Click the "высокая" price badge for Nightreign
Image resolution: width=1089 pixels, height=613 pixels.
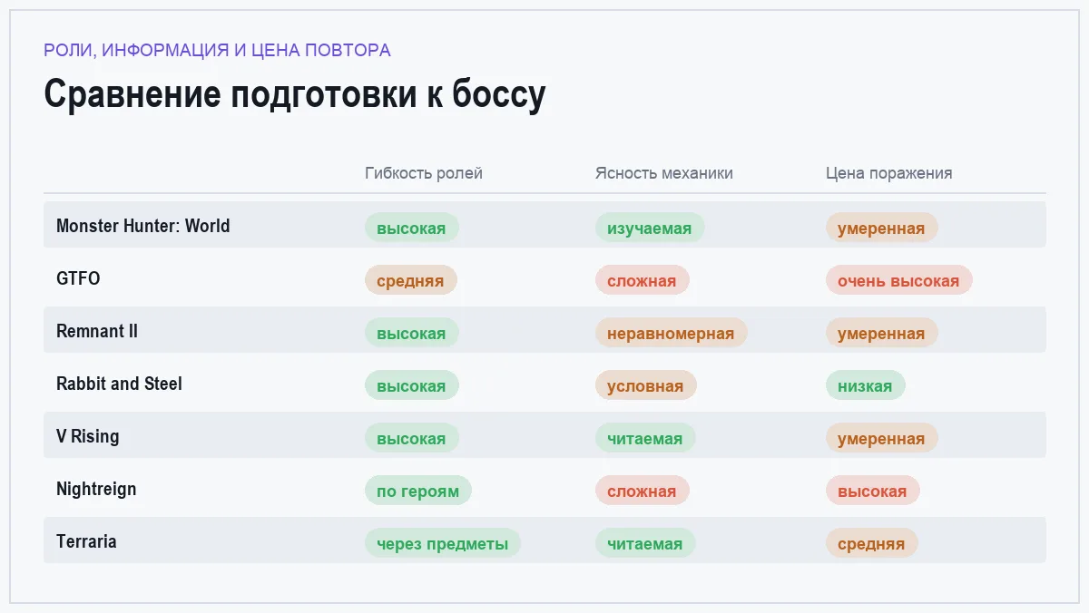[873, 491]
